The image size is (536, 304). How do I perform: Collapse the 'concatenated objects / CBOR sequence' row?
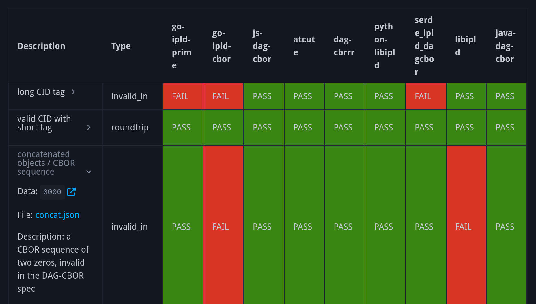89,171
